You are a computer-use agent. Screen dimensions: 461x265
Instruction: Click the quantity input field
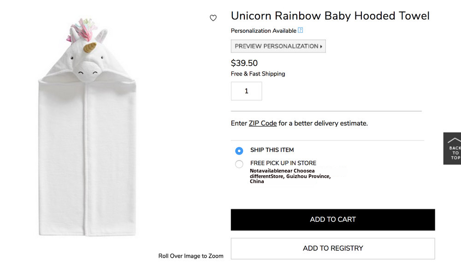point(246,91)
